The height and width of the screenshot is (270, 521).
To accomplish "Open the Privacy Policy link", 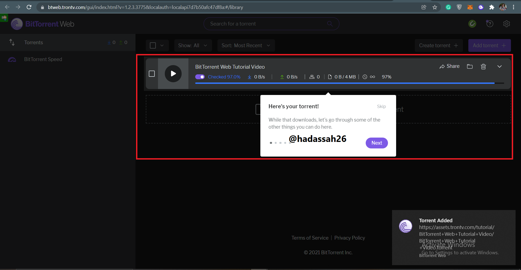I will [349, 238].
